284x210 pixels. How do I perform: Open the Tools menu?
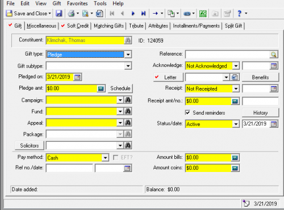[x=100, y=3]
